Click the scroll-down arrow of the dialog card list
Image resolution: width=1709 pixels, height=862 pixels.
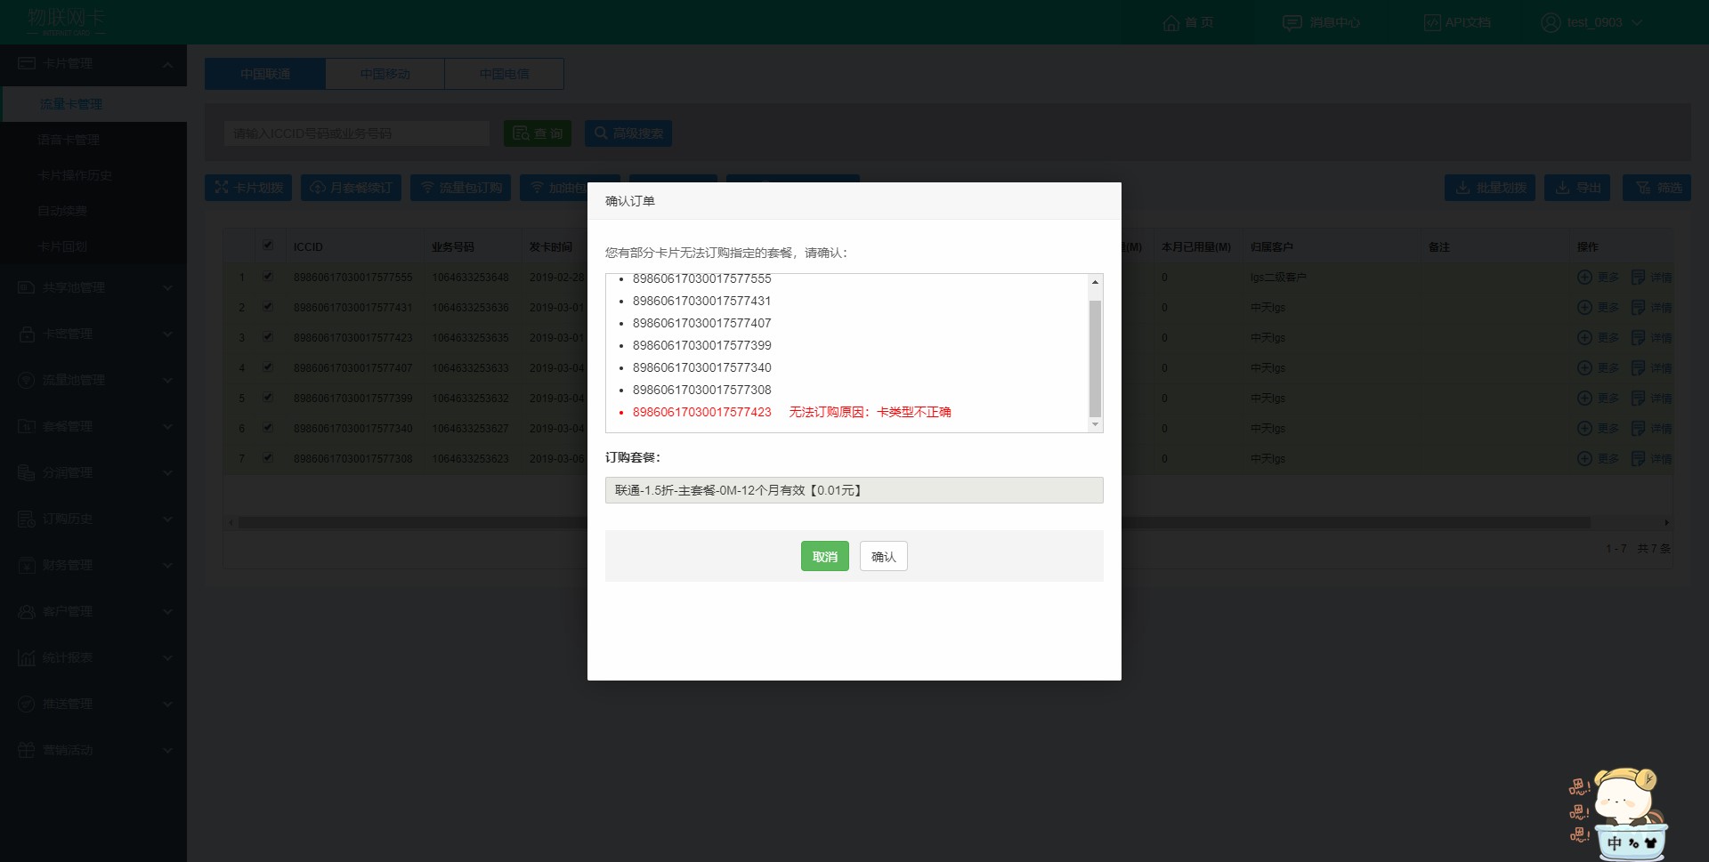pyautogui.click(x=1095, y=424)
